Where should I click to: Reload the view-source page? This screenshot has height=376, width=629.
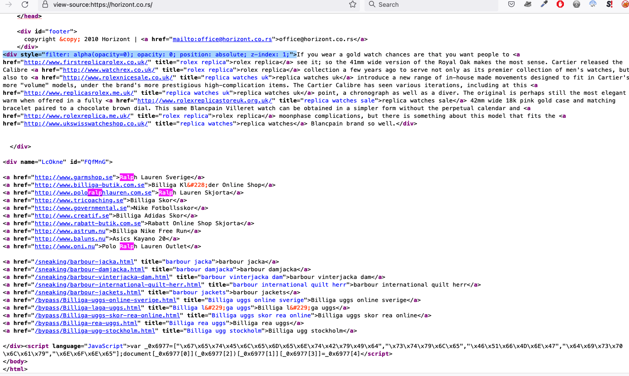click(25, 5)
